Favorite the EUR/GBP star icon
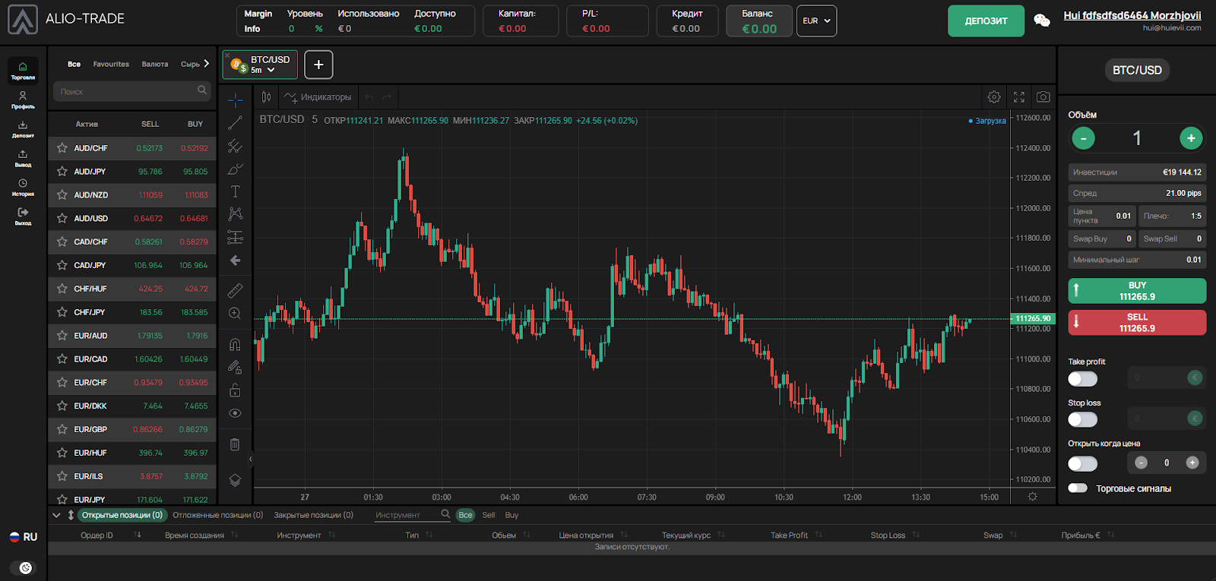 tap(62, 429)
